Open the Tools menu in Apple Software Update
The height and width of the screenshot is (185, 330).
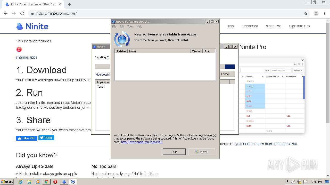[130, 26]
